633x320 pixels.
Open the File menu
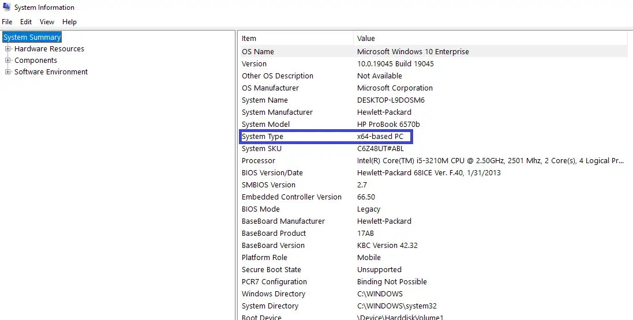pos(7,22)
